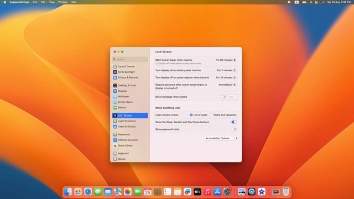Open the Edit menu
This screenshot has width=354, height=199.
click(x=43, y=2)
